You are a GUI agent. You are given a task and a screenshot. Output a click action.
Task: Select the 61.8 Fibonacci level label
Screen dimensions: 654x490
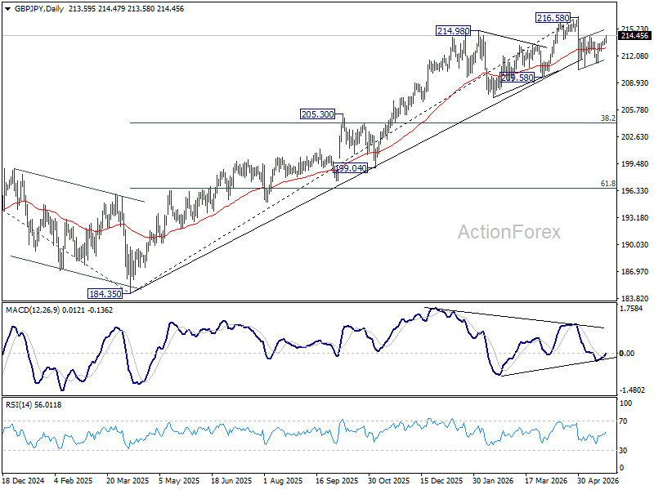tap(608, 183)
